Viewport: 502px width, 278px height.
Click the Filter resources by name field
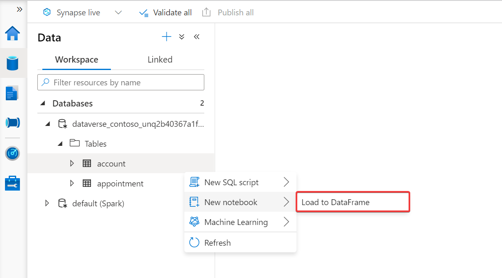pos(121,82)
